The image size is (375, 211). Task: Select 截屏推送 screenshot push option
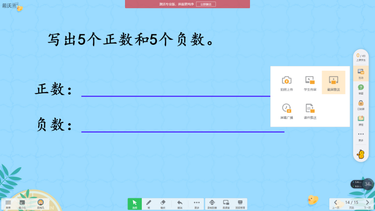coord(333,82)
